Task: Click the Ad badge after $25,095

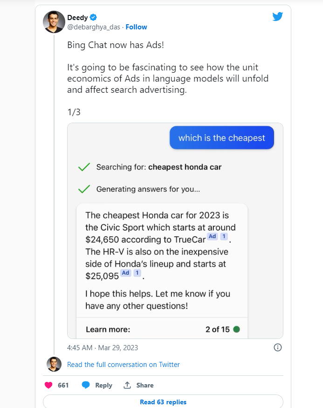Action: pyautogui.click(x=125, y=273)
